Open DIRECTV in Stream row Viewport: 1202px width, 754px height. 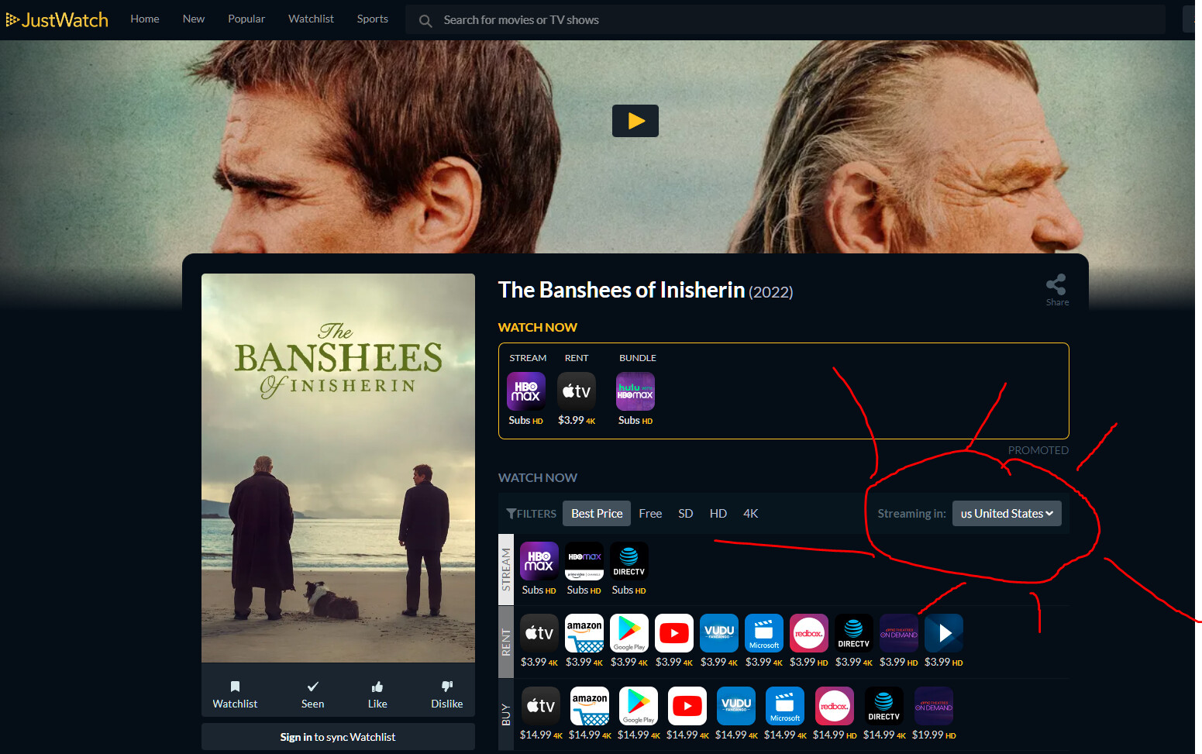[x=629, y=561]
